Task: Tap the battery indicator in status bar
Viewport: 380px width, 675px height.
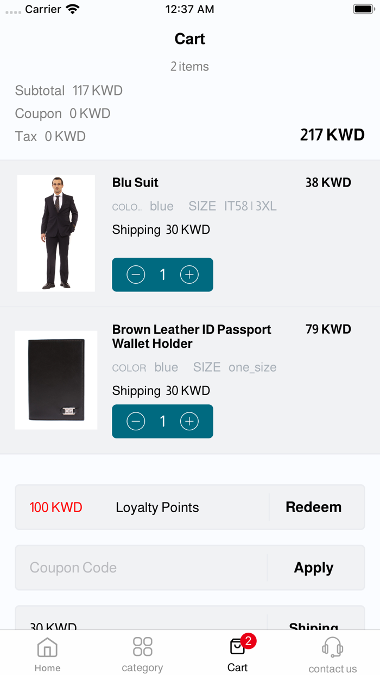Action: coord(363,9)
